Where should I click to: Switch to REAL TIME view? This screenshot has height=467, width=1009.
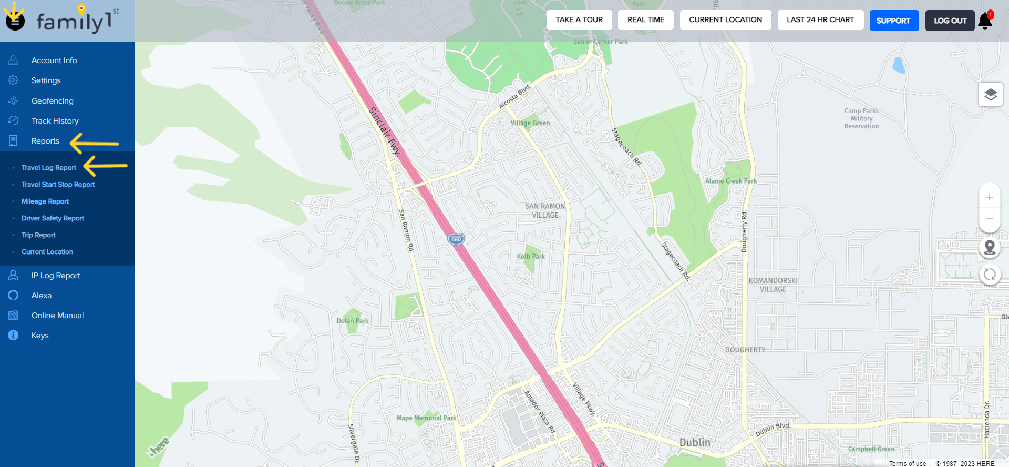tap(645, 20)
